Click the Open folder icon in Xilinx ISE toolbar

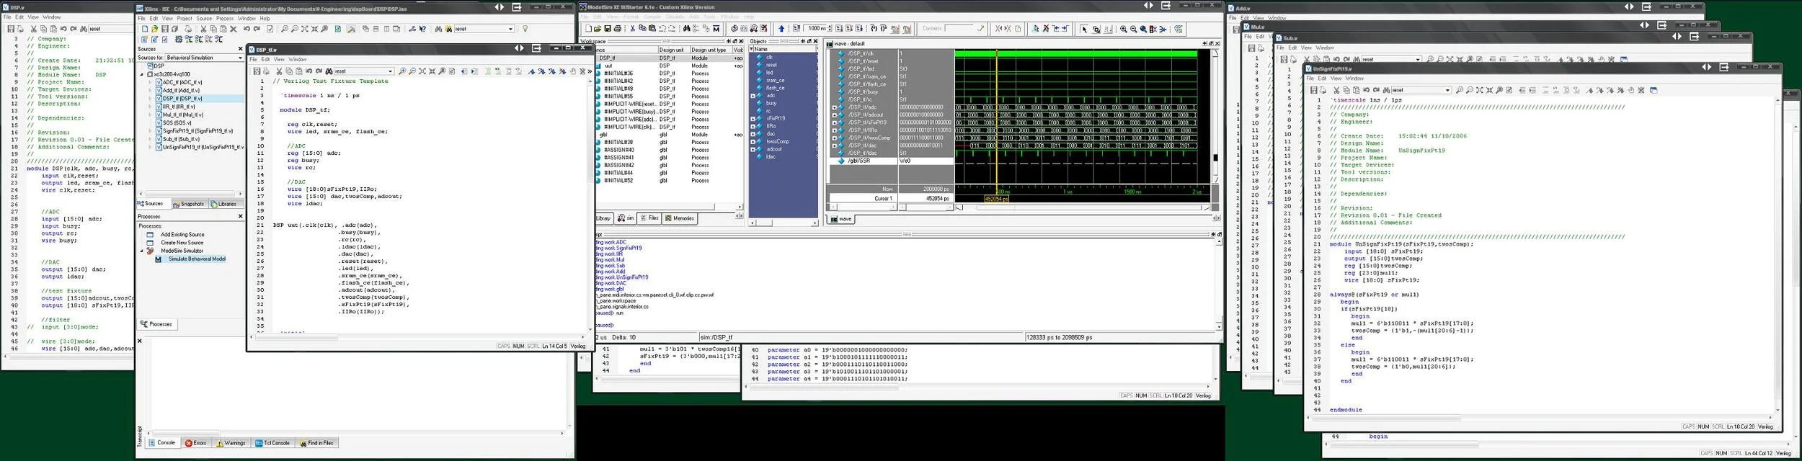[154, 29]
